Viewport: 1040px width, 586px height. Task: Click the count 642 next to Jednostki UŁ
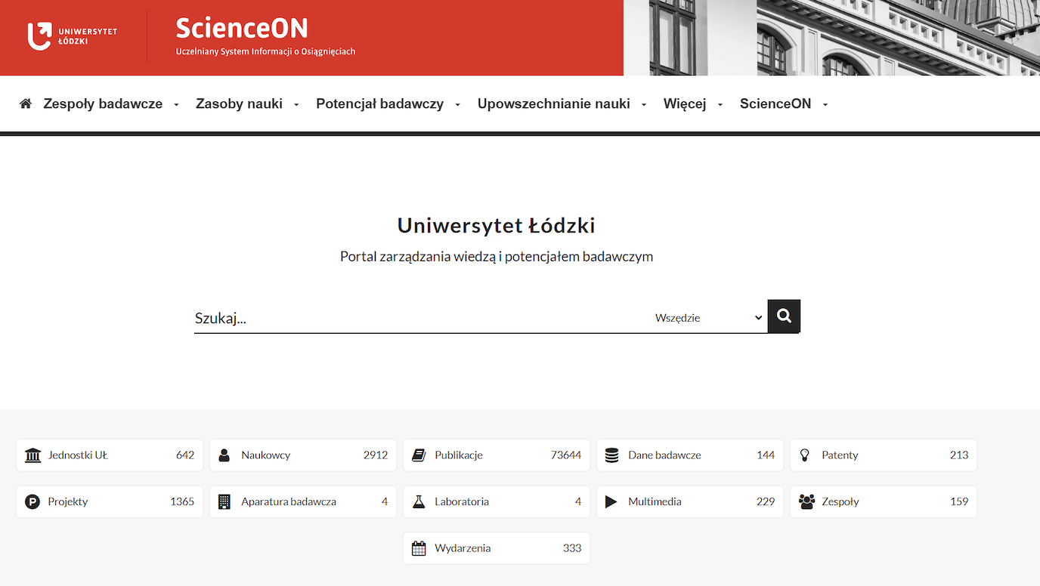(185, 455)
